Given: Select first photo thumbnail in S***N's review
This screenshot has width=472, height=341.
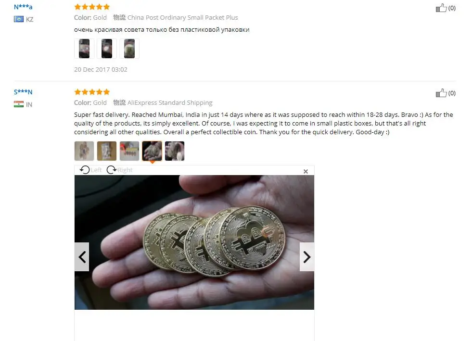Looking at the screenshot, I should (84, 151).
